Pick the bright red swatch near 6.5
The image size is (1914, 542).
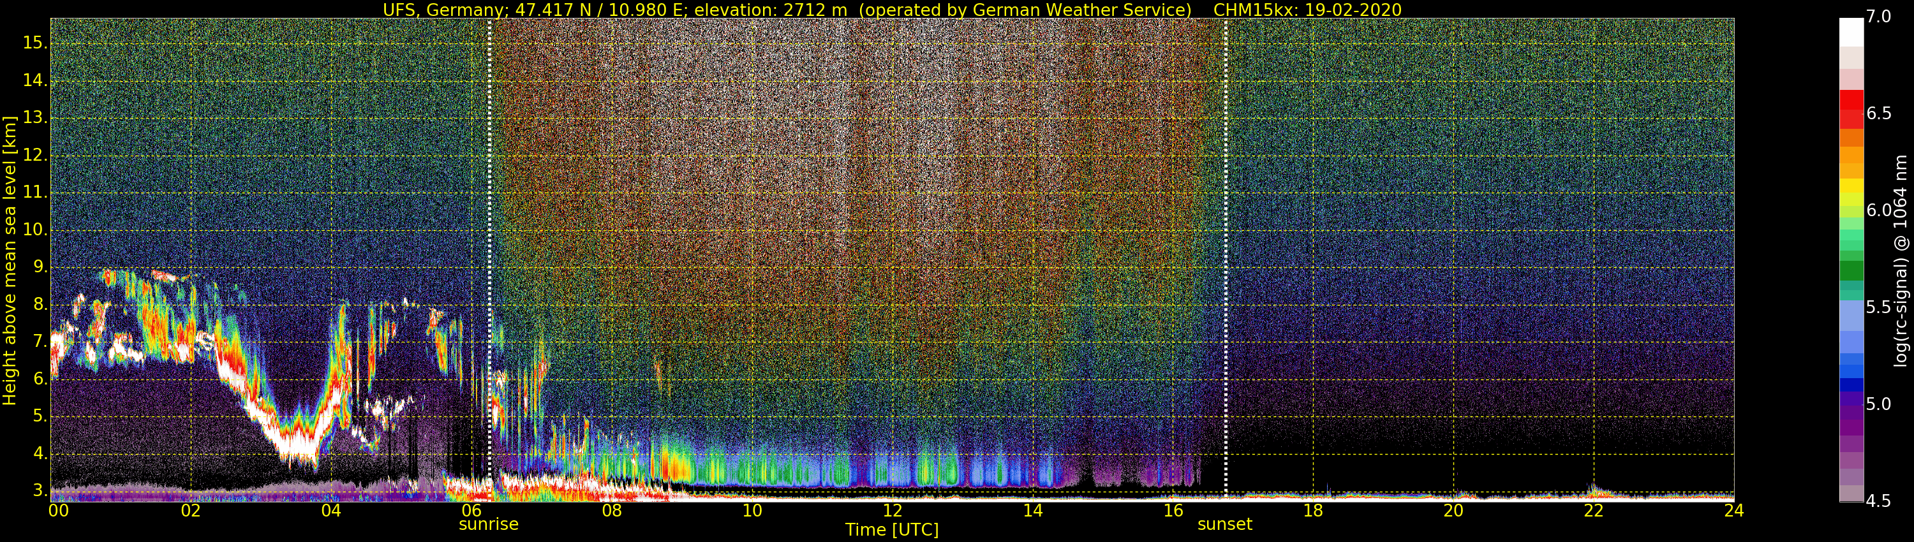pyautogui.click(x=1851, y=99)
